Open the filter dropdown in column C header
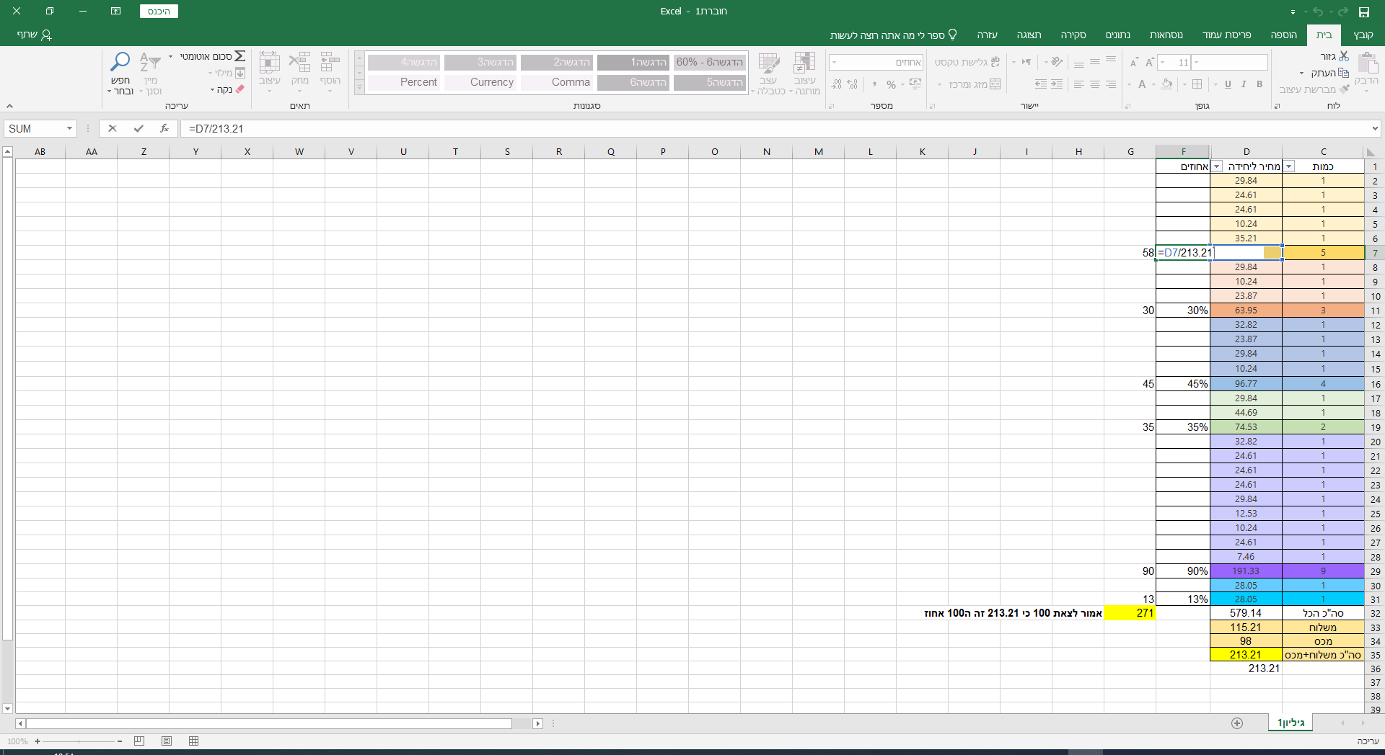 pos(1288,166)
